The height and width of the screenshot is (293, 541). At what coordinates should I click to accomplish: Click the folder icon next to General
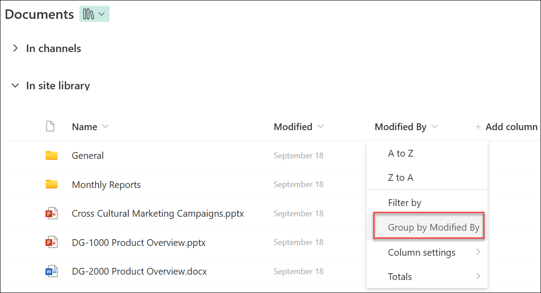(51, 155)
